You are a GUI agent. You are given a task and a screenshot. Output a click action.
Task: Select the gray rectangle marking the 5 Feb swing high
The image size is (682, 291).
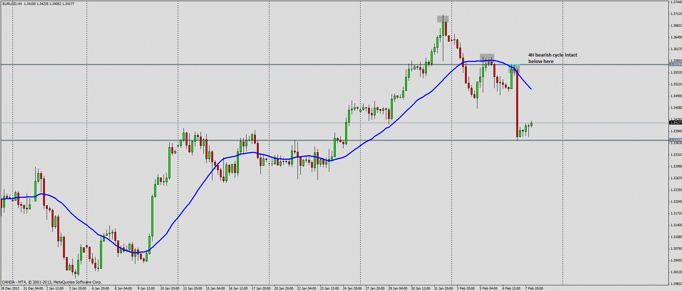(x=487, y=57)
